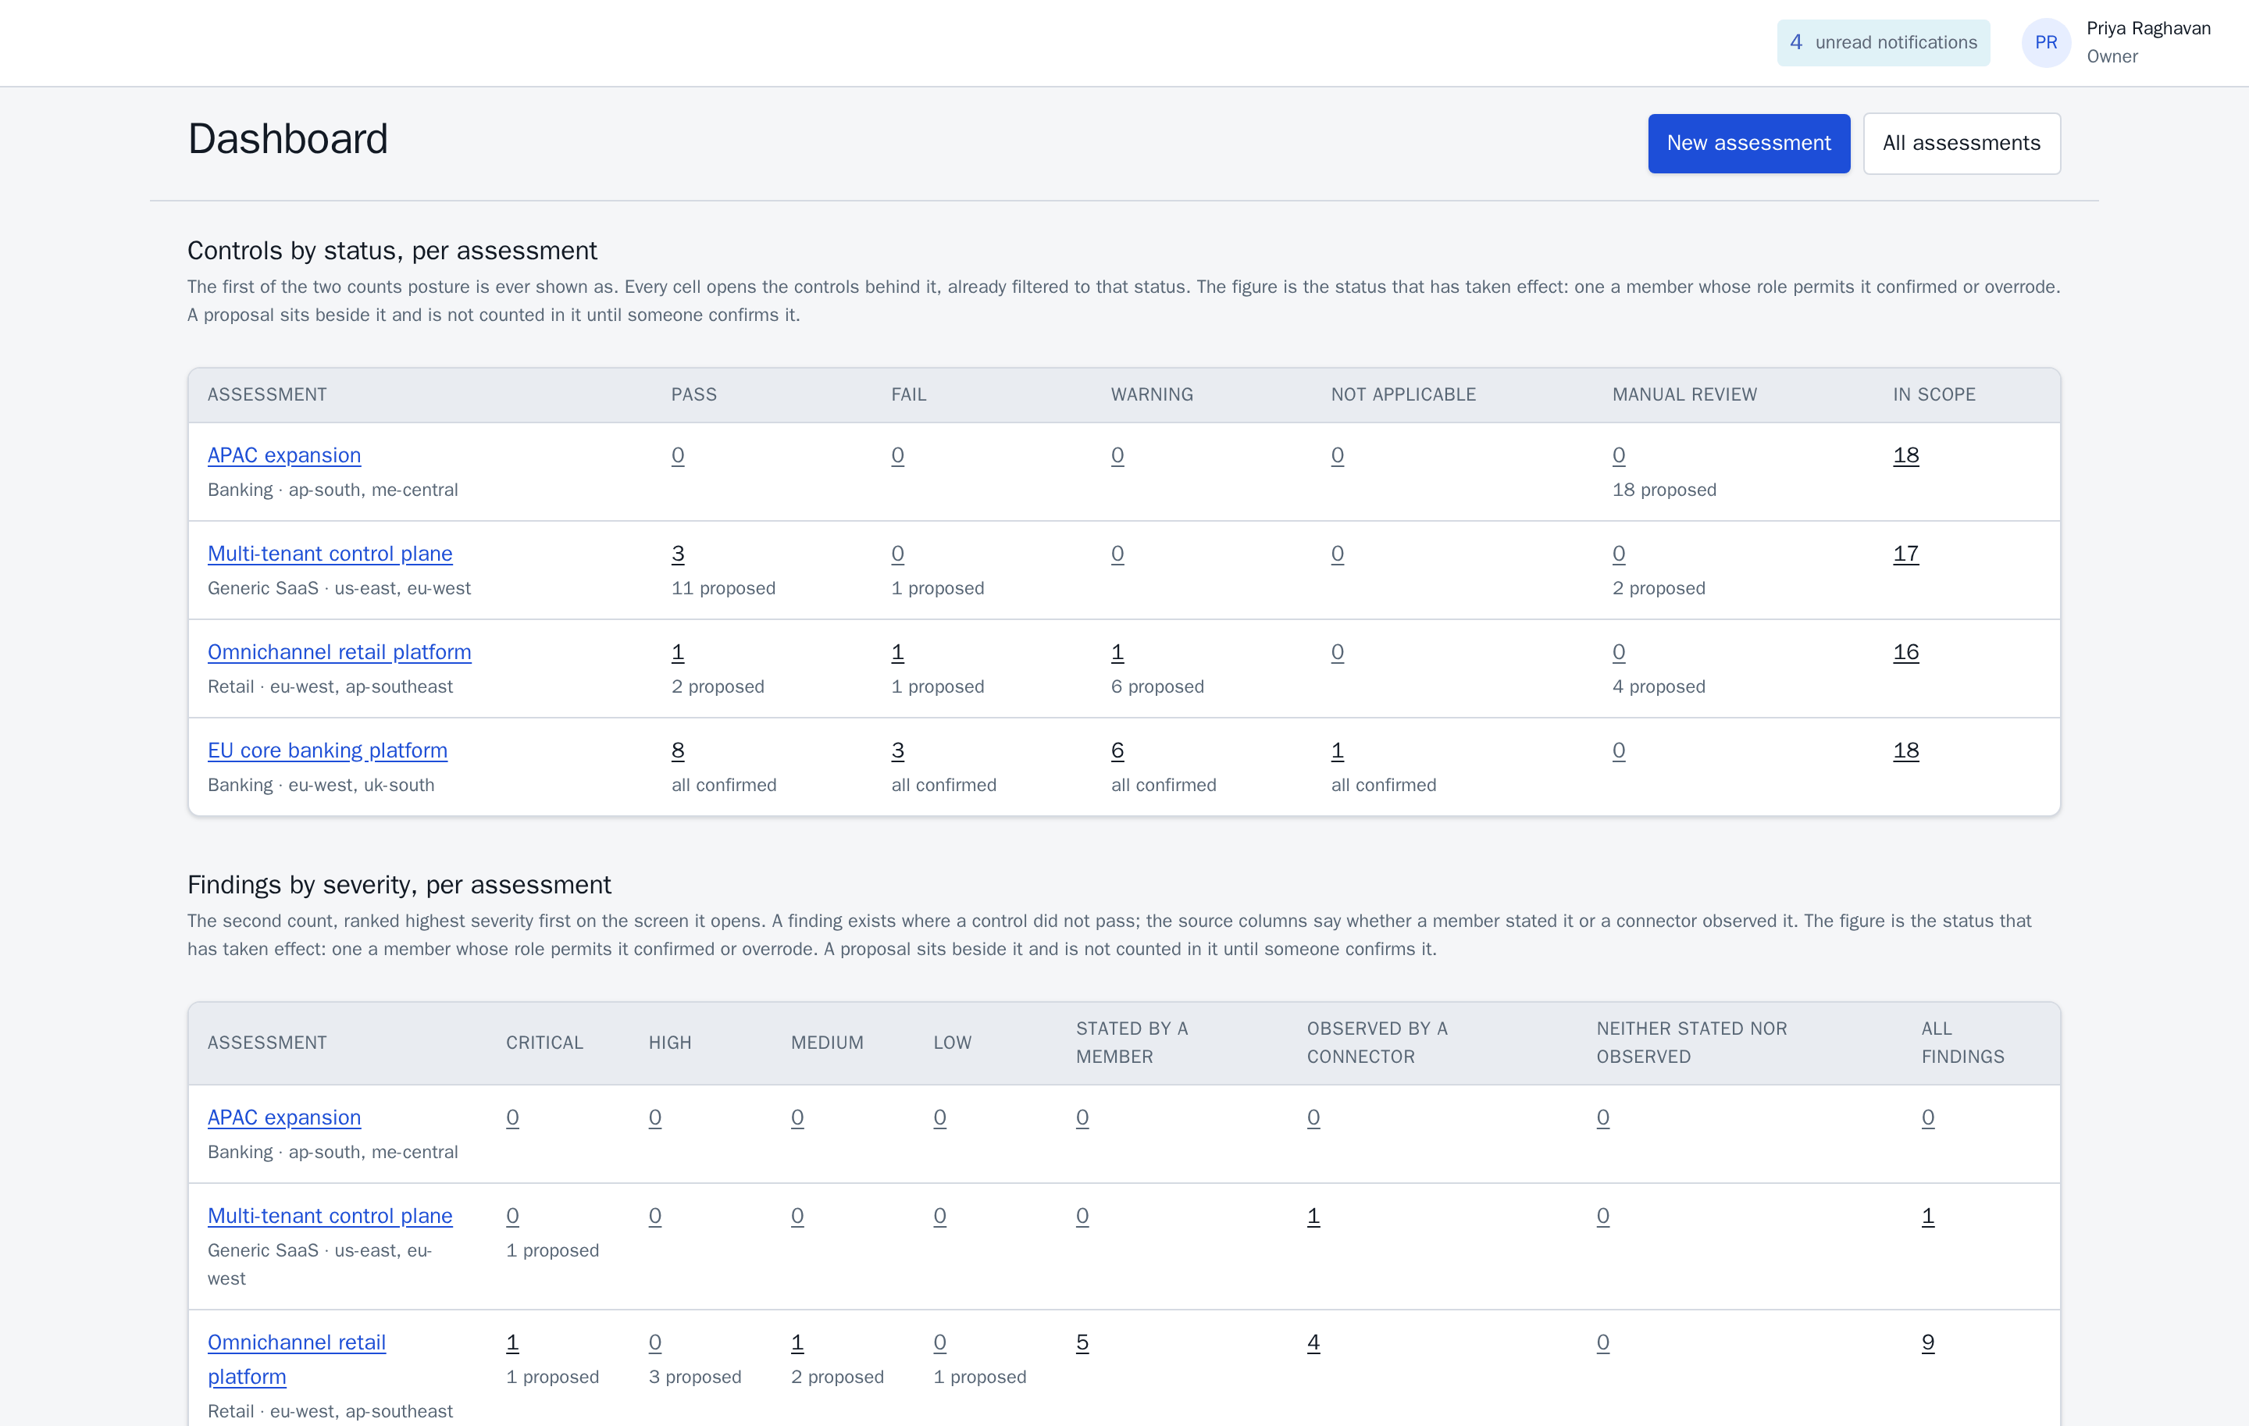Open APAC expansion in the findings table
Screen dimensions: 2249x1426
(x=284, y=1117)
